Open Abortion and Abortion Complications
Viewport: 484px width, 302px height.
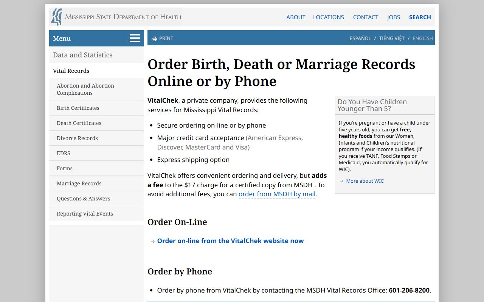(x=96, y=89)
